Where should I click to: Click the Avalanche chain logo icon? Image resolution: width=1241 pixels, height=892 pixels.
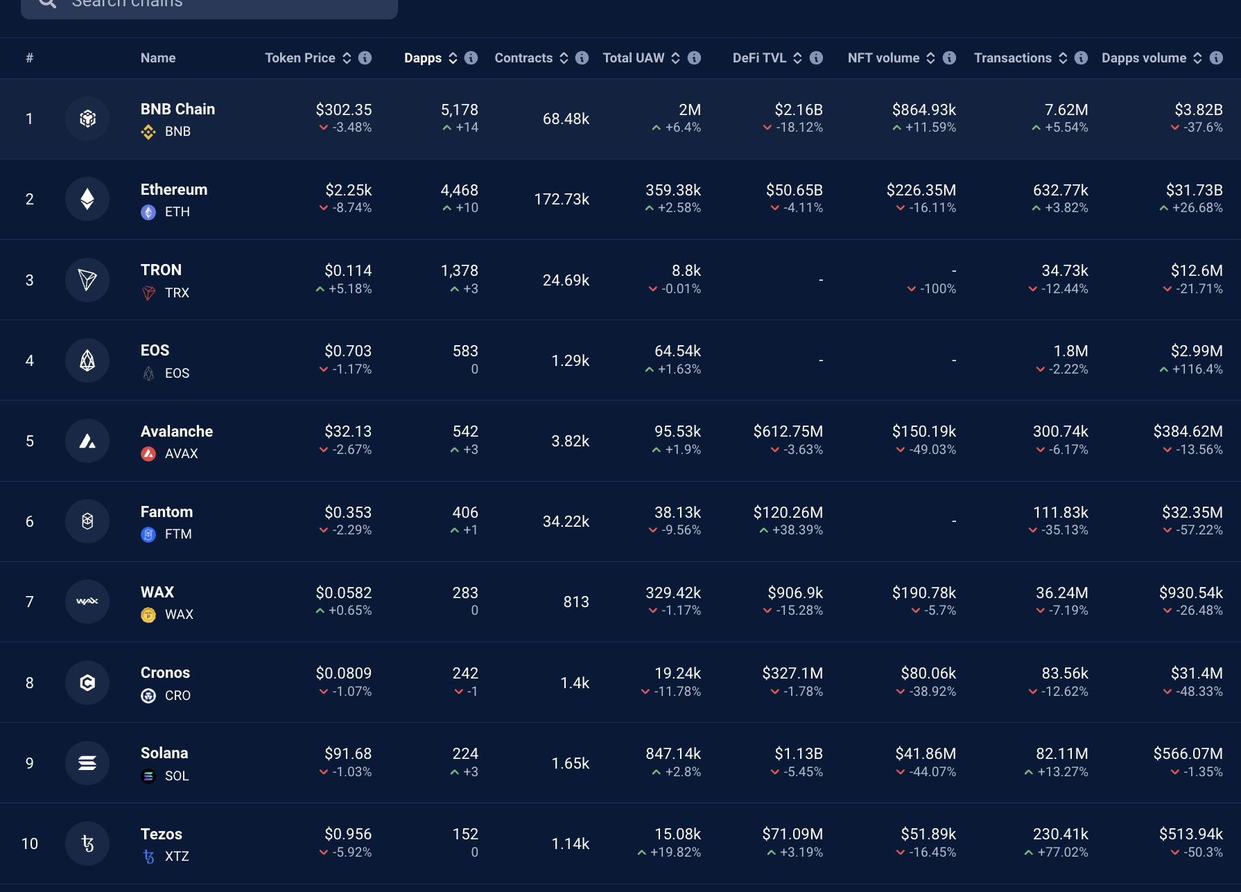tap(87, 441)
